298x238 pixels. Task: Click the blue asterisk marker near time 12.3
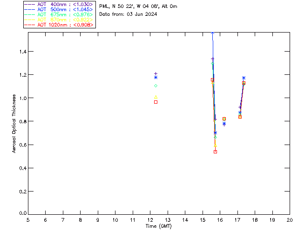pos(156,78)
